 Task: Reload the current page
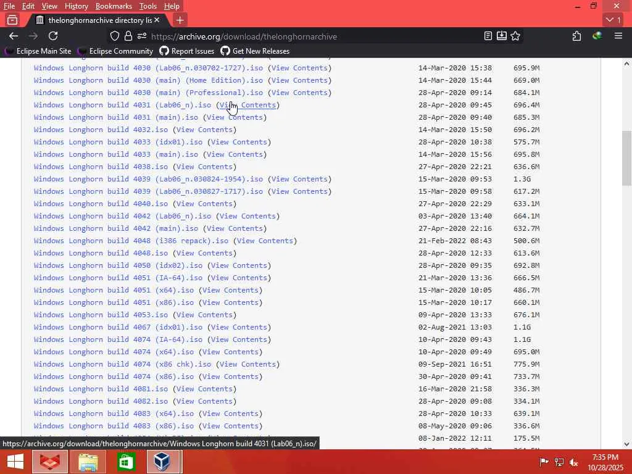point(53,36)
